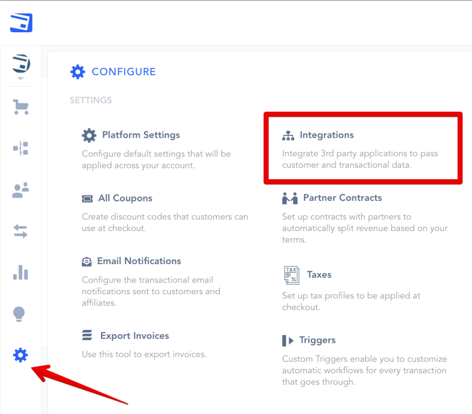
Task: Open the funnel flow sidebar icon
Action: [x=21, y=148]
